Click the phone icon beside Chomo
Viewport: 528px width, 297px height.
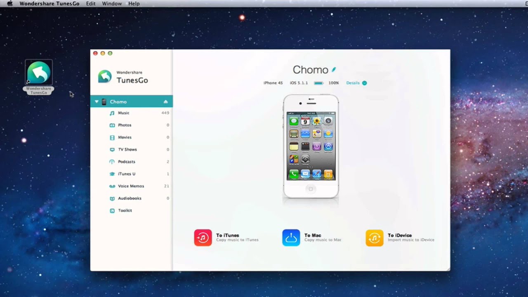pyautogui.click(x=104, y=101)
